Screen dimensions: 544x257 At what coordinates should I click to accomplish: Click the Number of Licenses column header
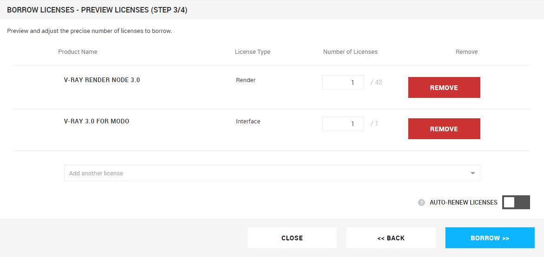[x=351, y=52]
